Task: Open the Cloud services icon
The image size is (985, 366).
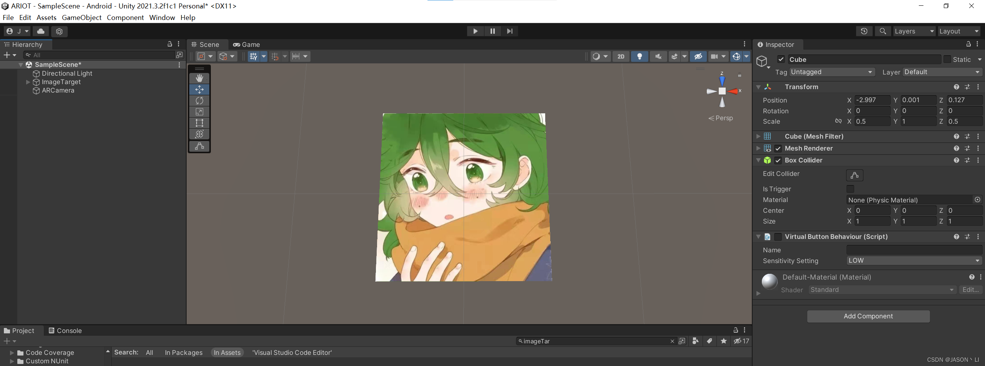Action: click(x=41, y=31)
